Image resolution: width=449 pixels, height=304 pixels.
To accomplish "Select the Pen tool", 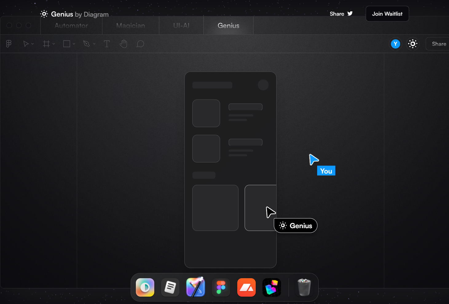I will coord(87,44).
